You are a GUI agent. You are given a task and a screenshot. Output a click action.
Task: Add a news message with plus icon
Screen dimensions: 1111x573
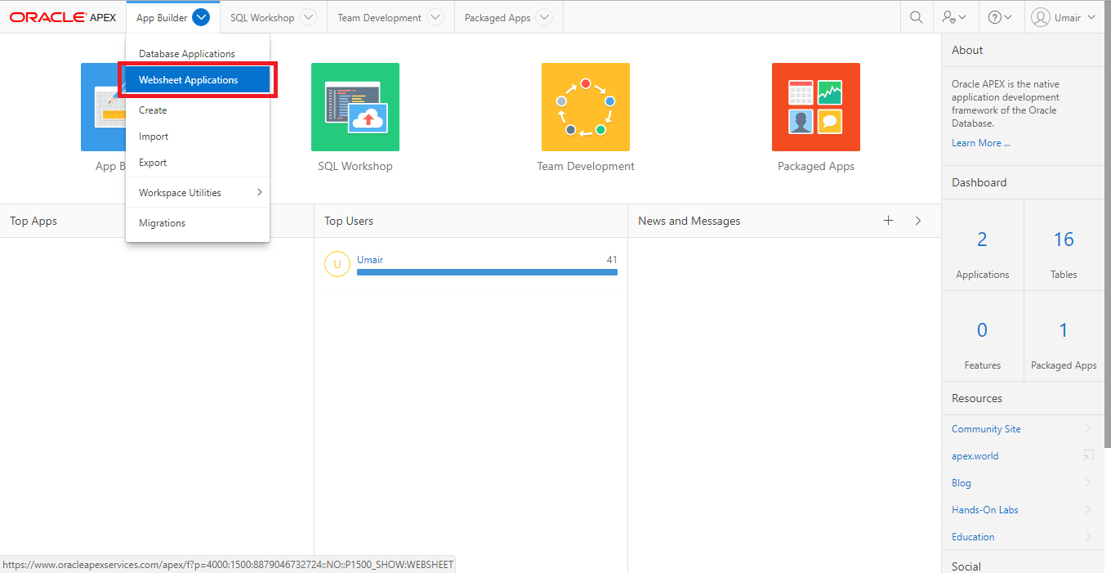[889, 221]
